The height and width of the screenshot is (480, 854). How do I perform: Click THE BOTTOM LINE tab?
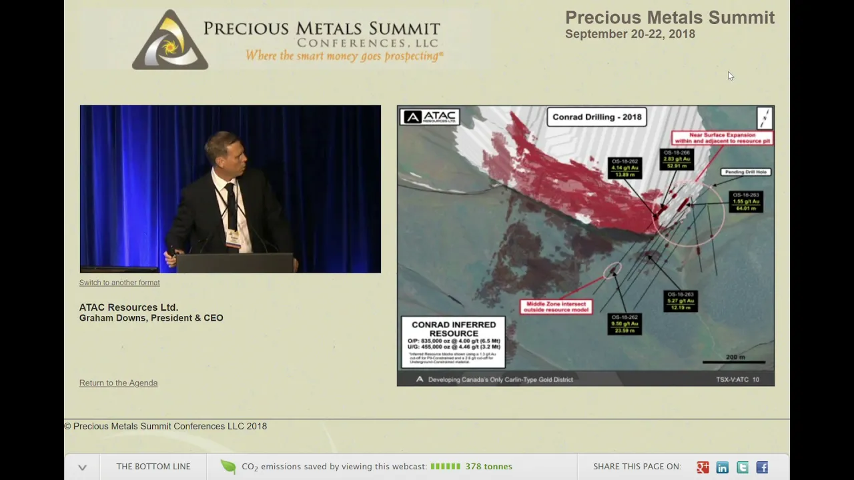(153, 467)
